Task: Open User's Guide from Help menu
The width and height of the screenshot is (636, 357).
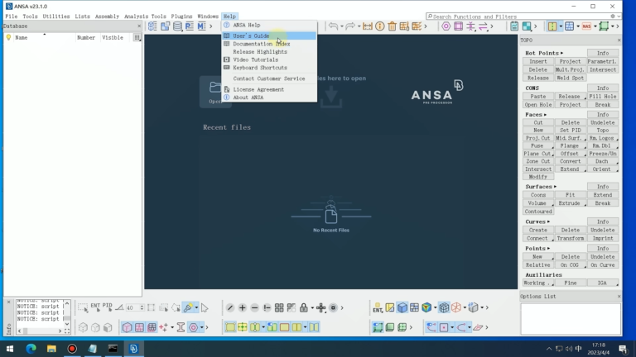Action: tap(269, 36)
